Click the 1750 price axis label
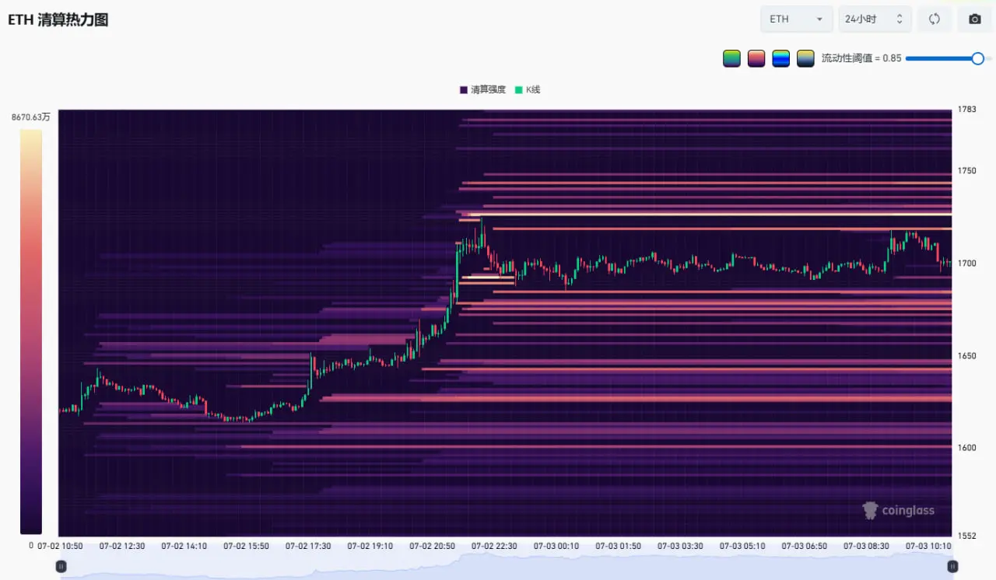The height and width of the screenshot is (580, 996). 967,170
